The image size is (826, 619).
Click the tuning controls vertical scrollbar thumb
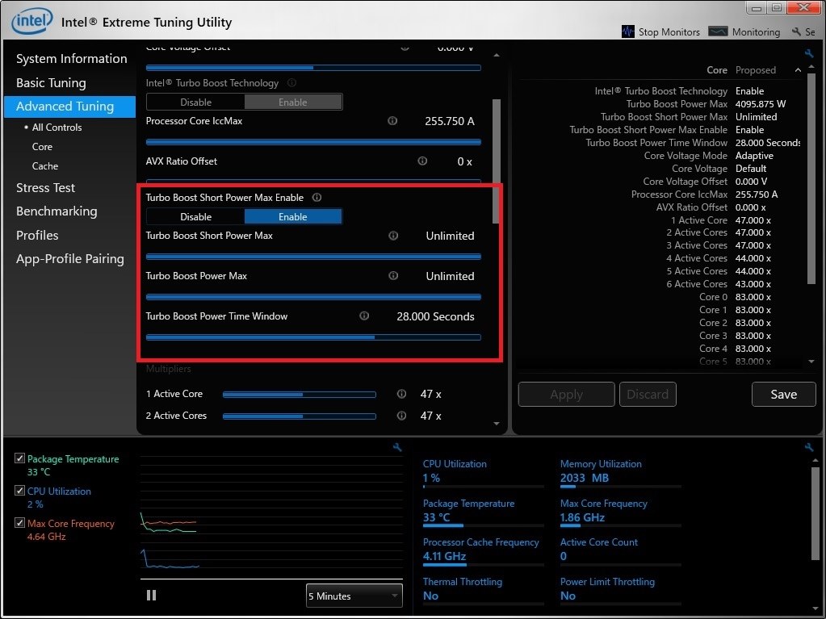click(497, 161)
